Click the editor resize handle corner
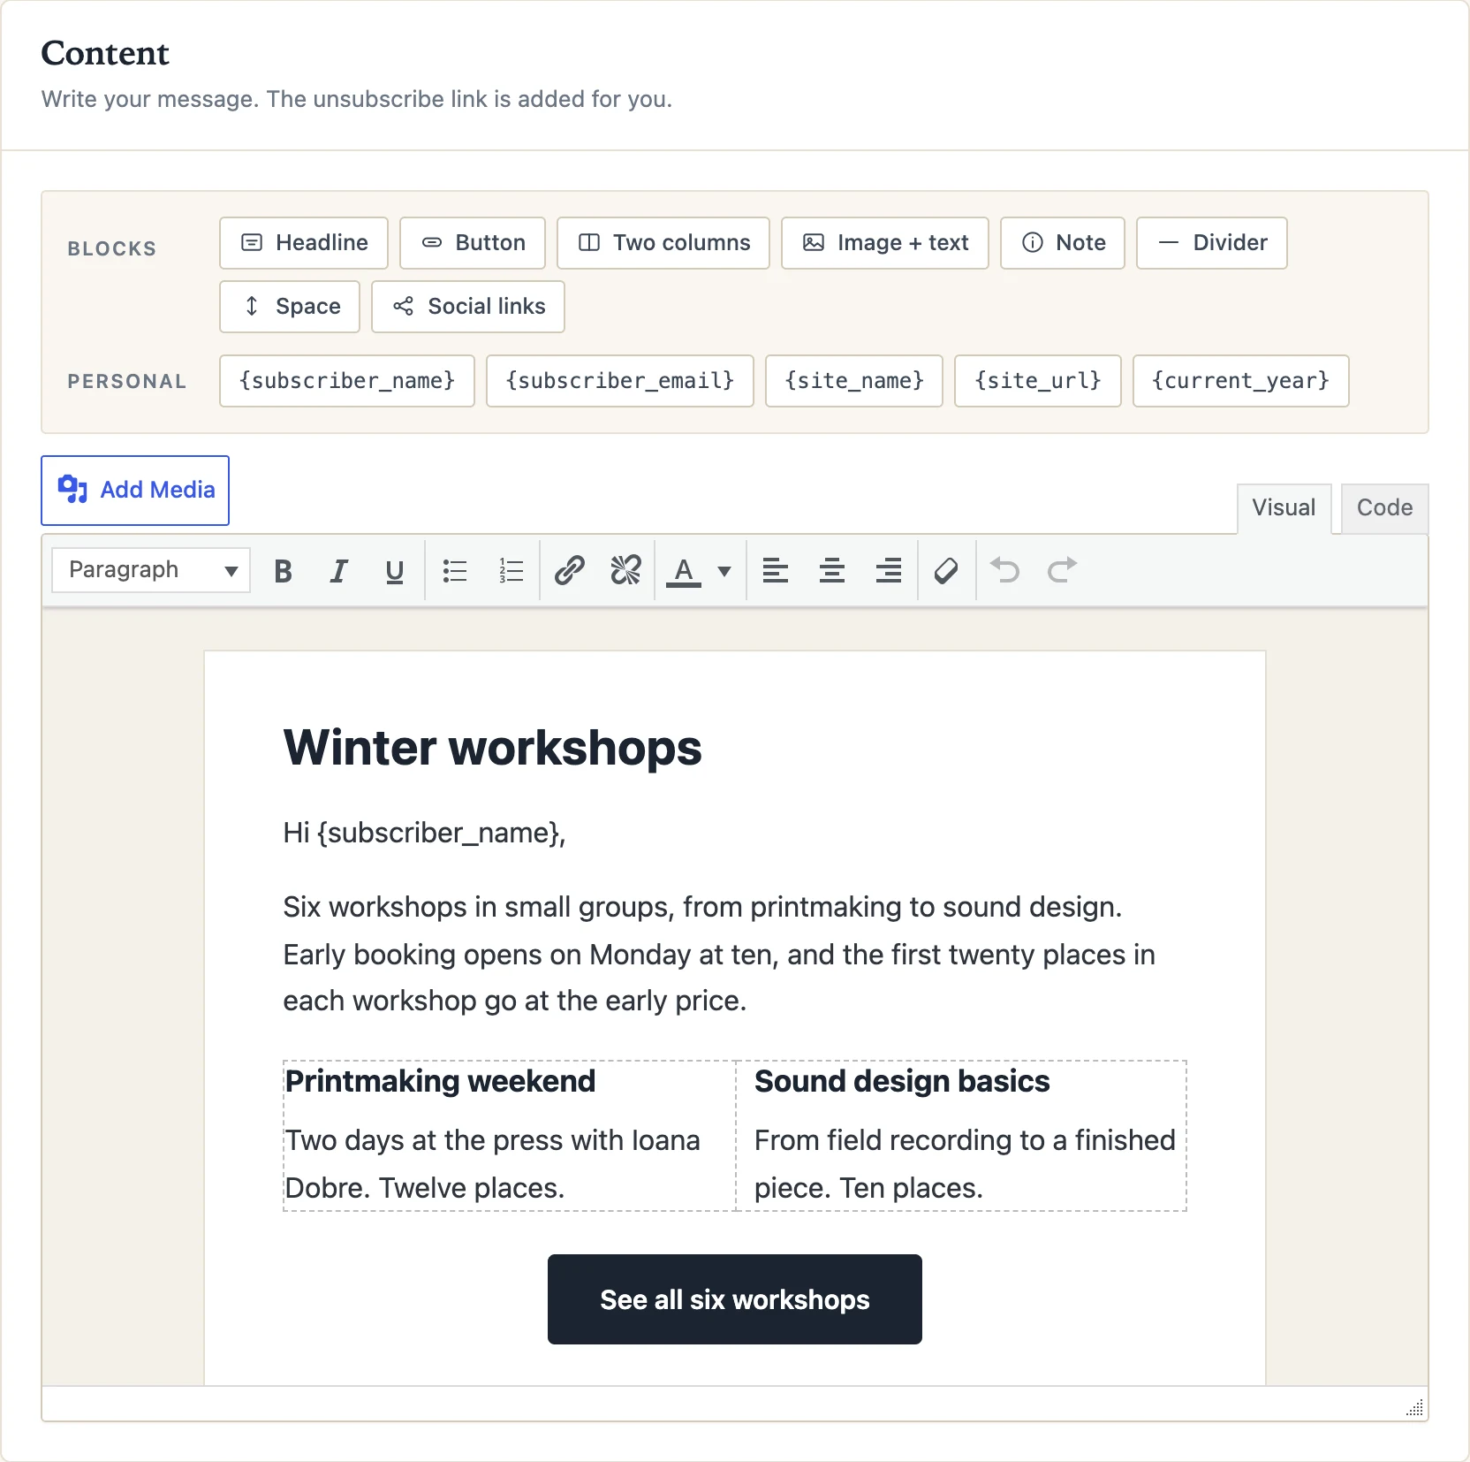The image size is (1470, 1462). (1415, 1408)
